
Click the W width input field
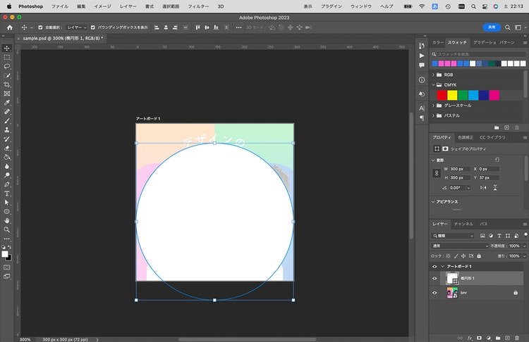click(x=460, y=169)
